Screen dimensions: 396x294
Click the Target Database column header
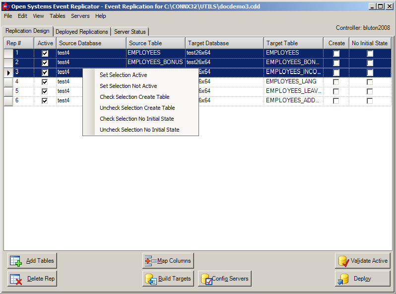click(225, 43)
